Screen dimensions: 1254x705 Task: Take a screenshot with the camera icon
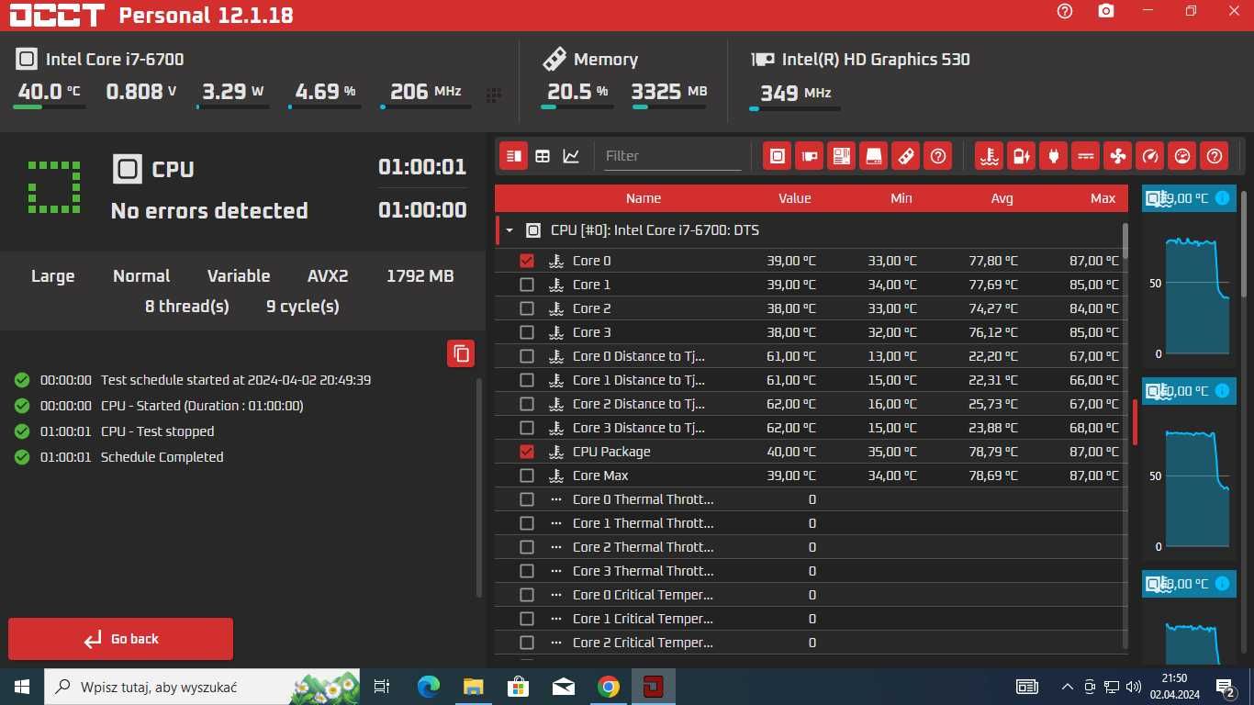(x=1106, y=11)
